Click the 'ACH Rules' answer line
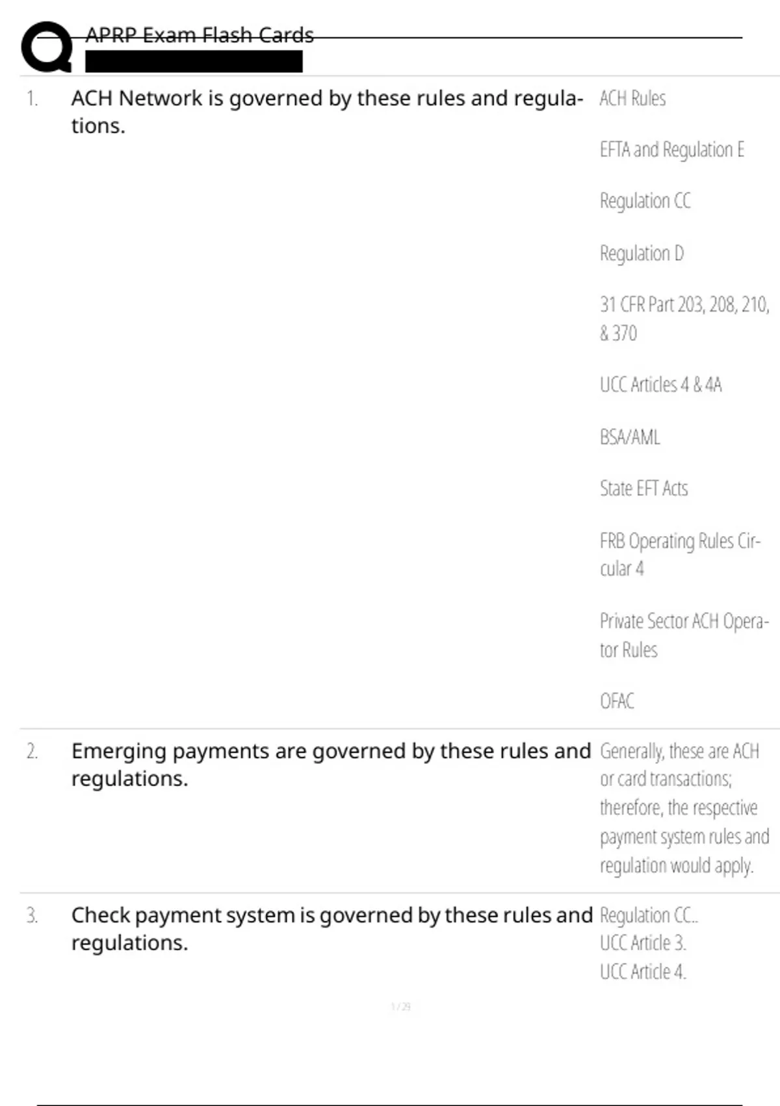This screenshot has height=1106, width=780. point(632,99)
